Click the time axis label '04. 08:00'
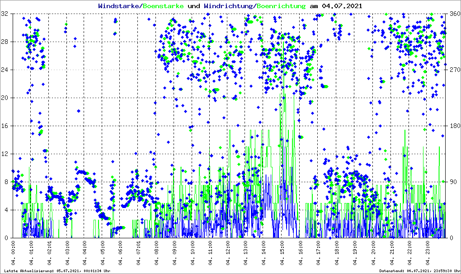The image size is (461, 274). pyautogui.click(x=156, y=253)
